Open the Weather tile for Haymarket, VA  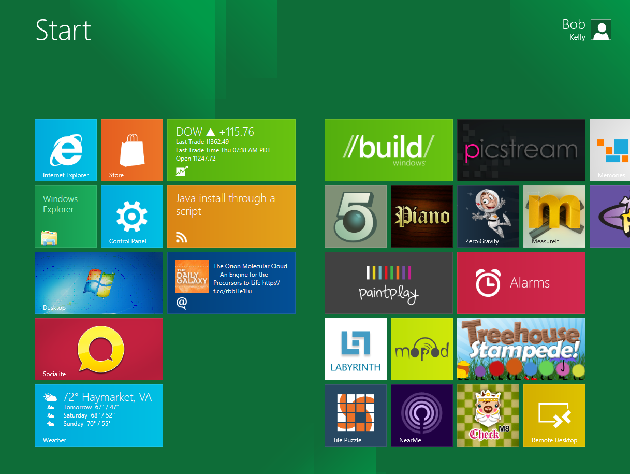coord(99,415)
